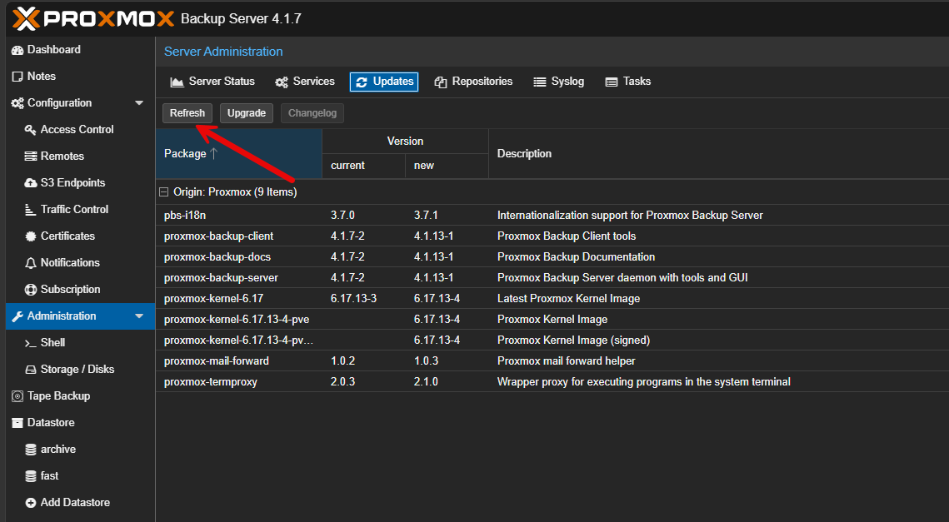
Task: Select the proxmox-backup-server package row
Action: pos(552,277)
